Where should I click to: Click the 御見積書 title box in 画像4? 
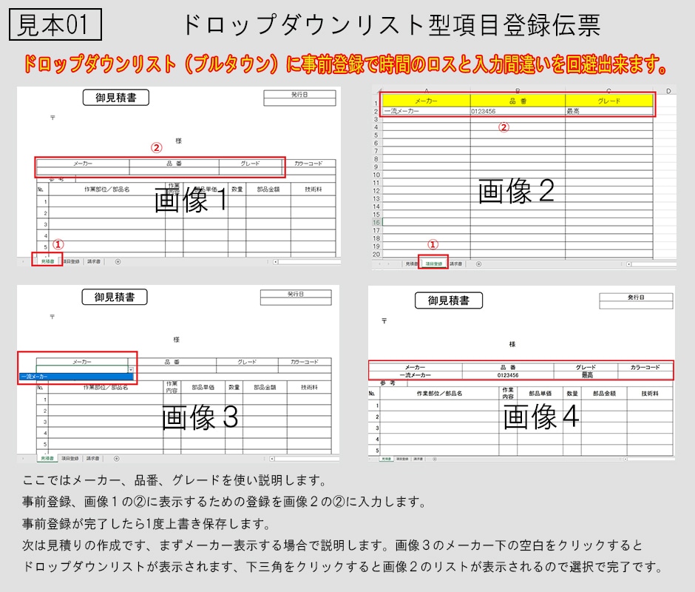click(449, 300)
